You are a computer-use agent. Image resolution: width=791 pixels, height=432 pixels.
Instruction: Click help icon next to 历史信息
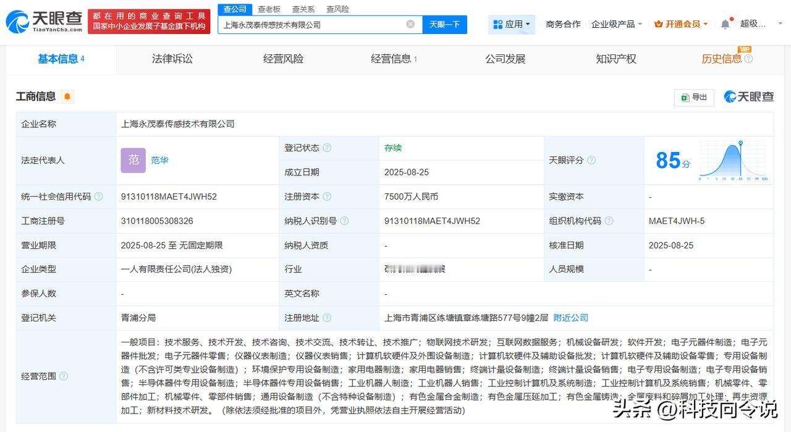pyautogui.click(x=748, y=59)
